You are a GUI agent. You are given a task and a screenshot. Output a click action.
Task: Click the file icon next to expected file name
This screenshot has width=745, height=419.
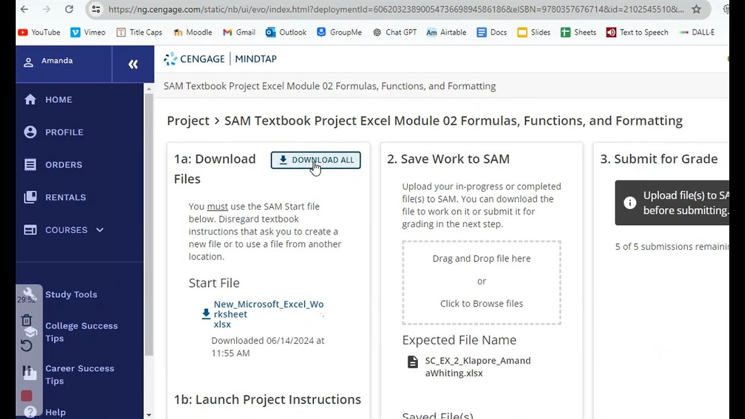pyautogui.click(x=413, y=362)
